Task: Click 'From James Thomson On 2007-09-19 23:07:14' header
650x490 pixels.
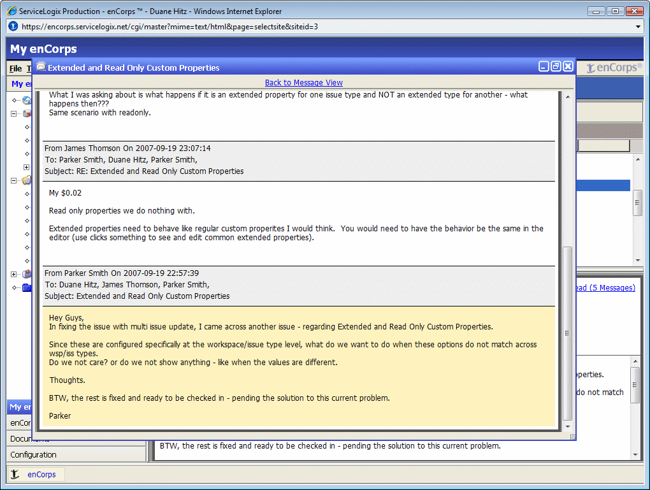Action: tap(127, 148)
